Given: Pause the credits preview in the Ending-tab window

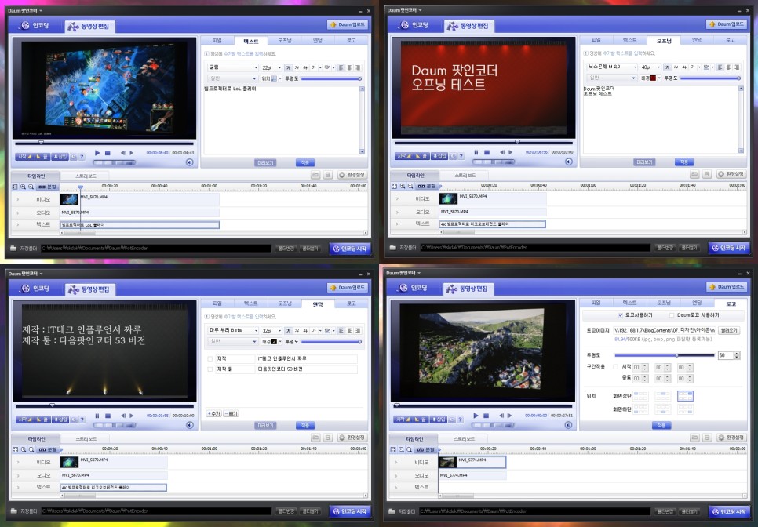Looking at the screenshot, I should (x=97, y=416).
